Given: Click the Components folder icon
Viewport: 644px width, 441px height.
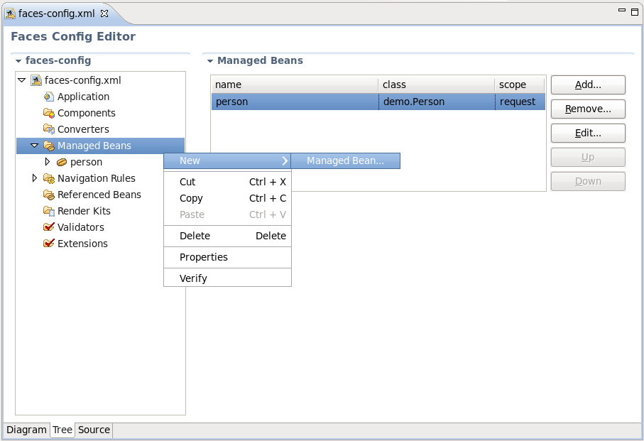Looking at the screenshot, I should (49, 113).
